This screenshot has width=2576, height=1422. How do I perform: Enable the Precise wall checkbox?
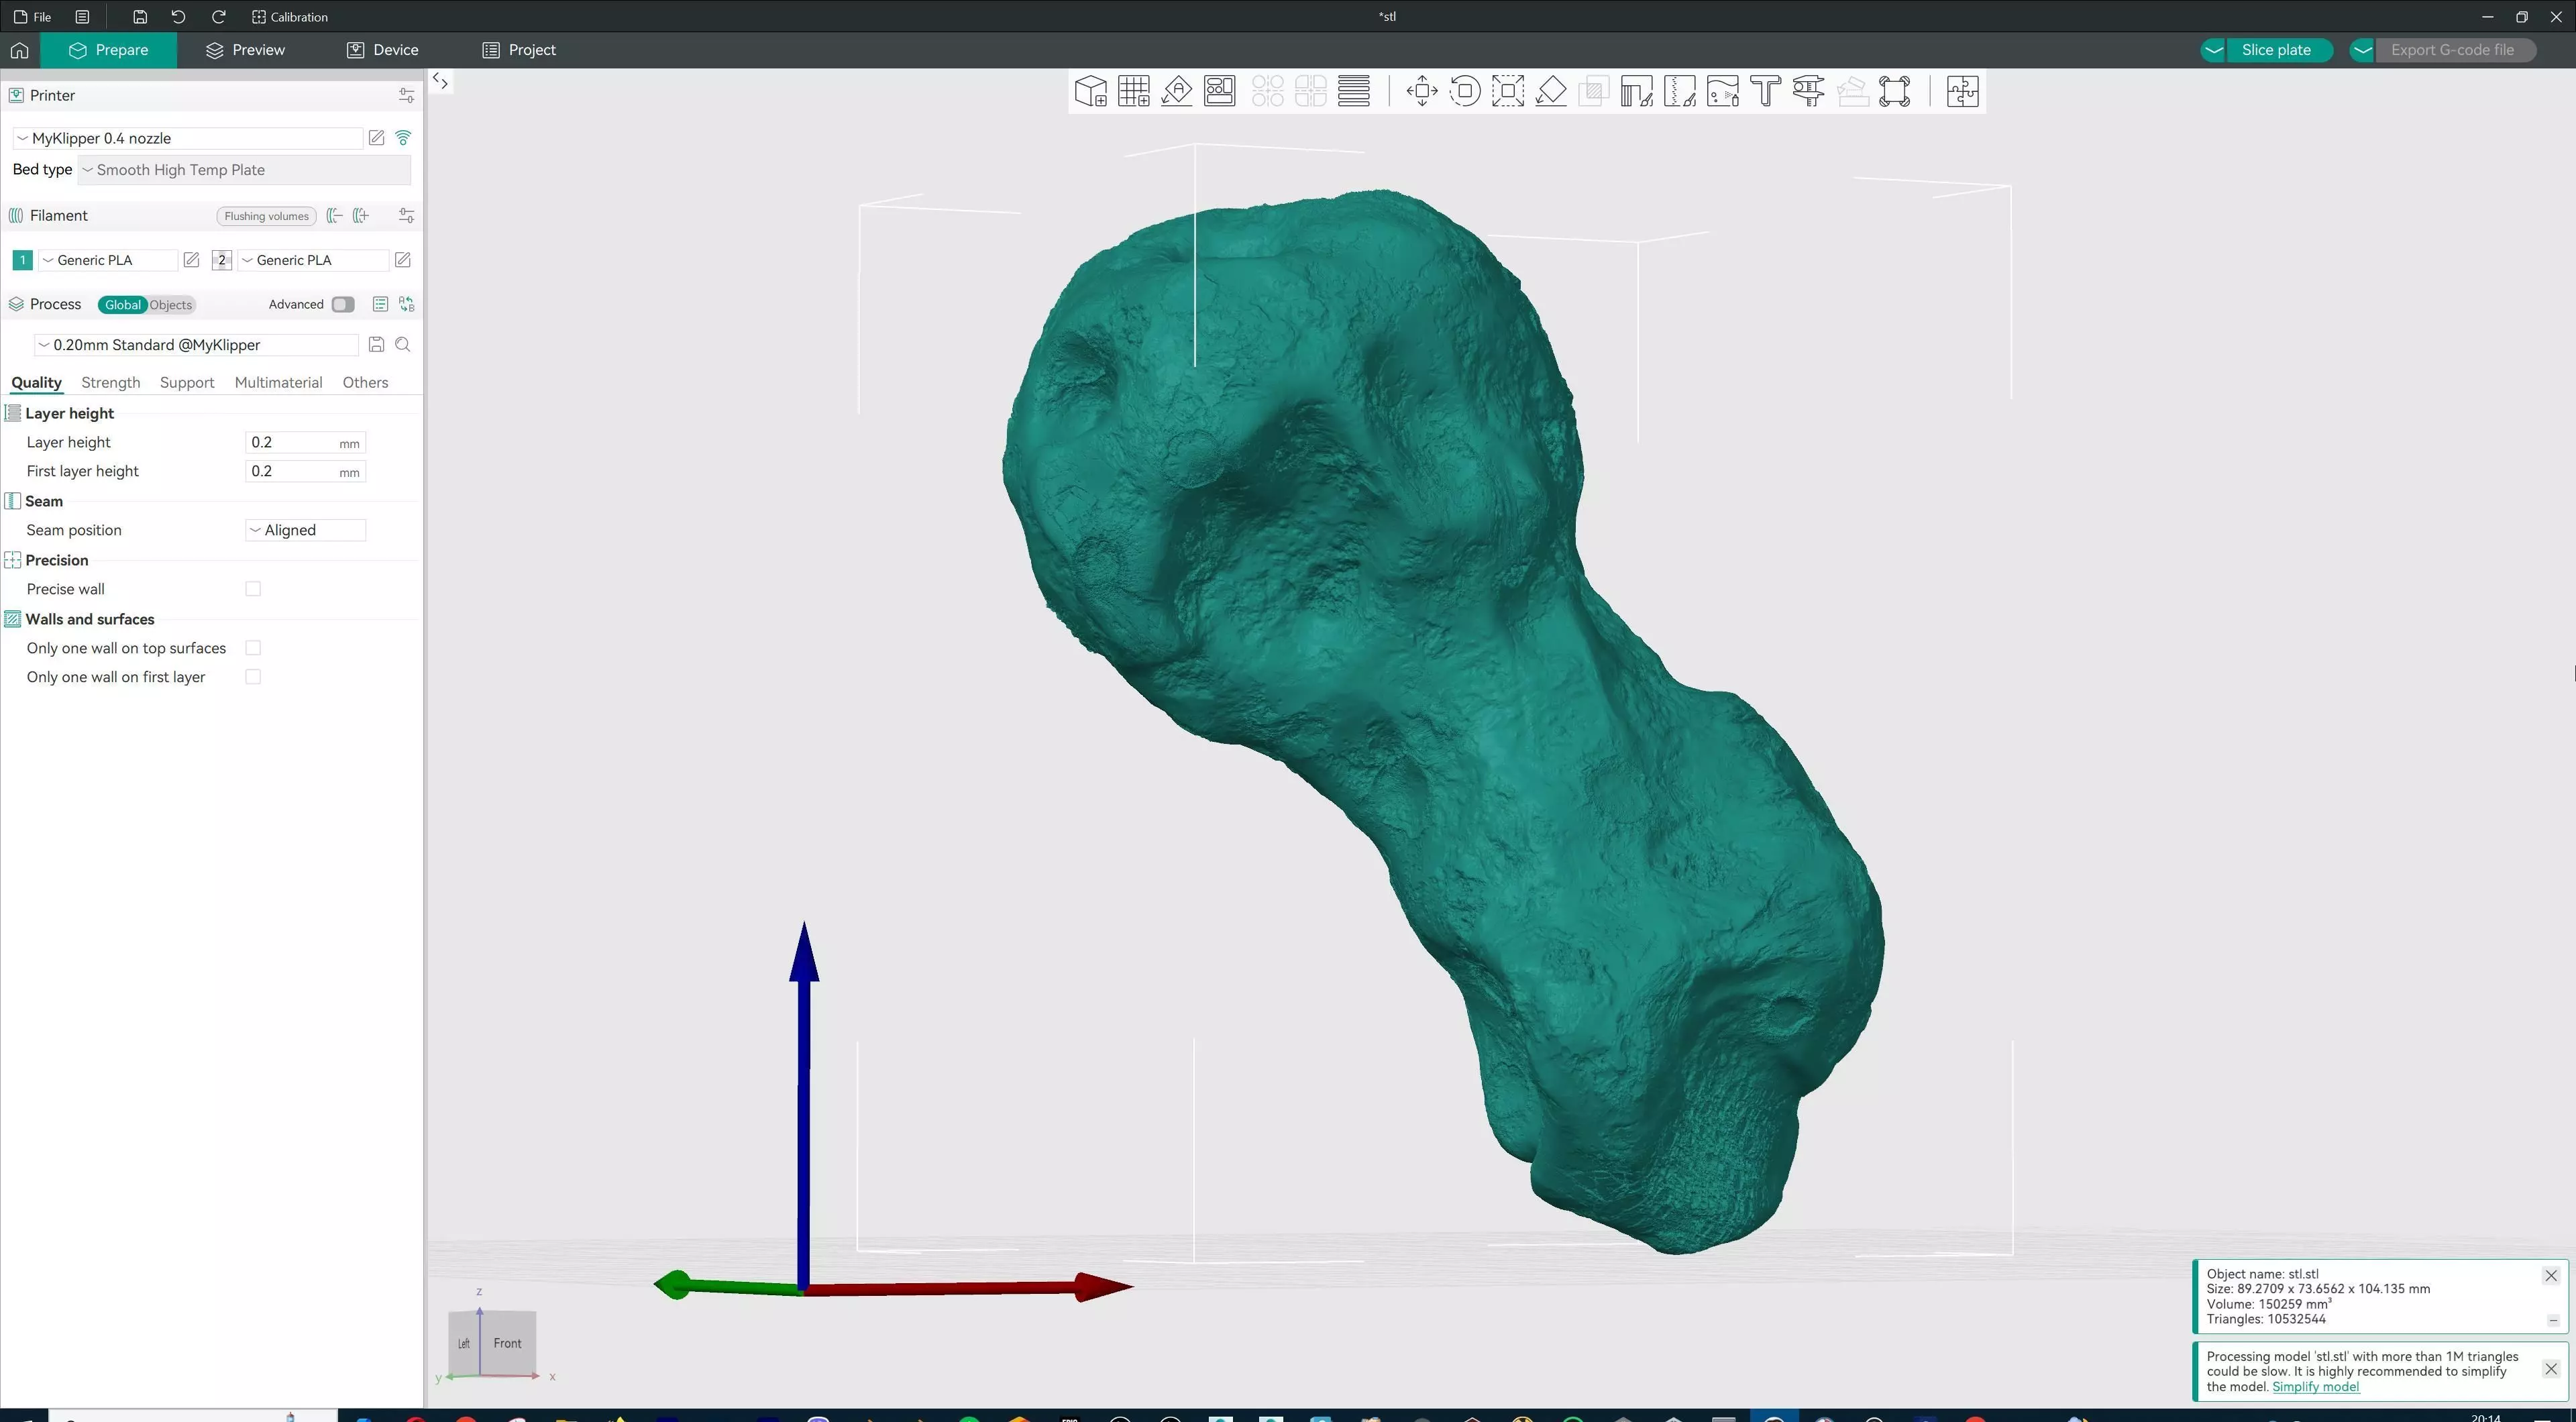pos(253,589)
